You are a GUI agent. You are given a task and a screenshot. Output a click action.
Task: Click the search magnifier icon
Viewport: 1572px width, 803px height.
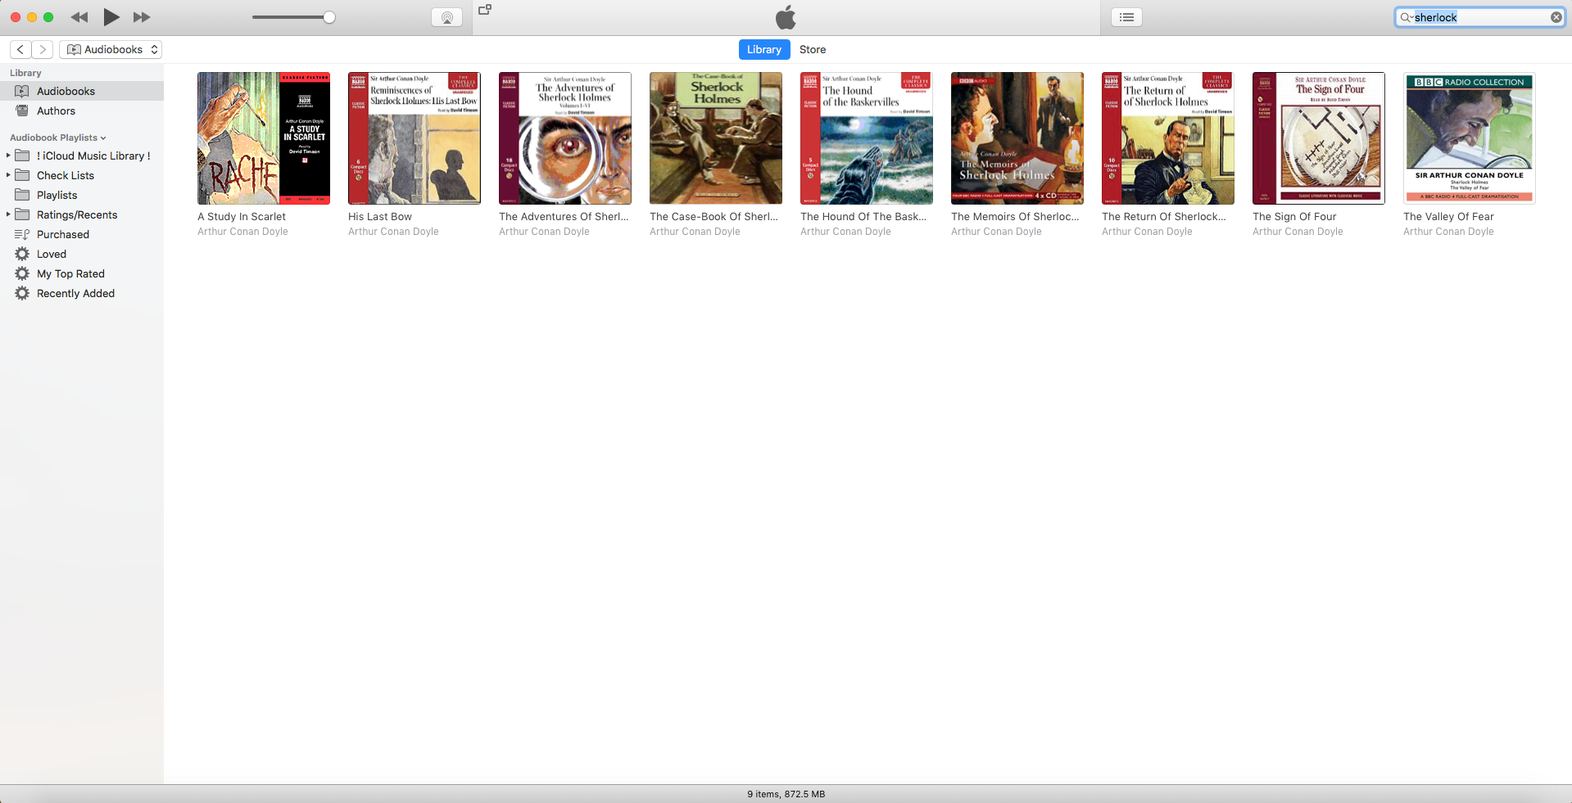pos(1406,17)
